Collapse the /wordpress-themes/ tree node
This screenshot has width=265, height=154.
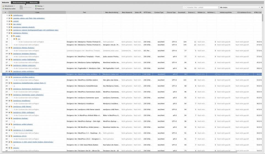click(x=9, y=33)
